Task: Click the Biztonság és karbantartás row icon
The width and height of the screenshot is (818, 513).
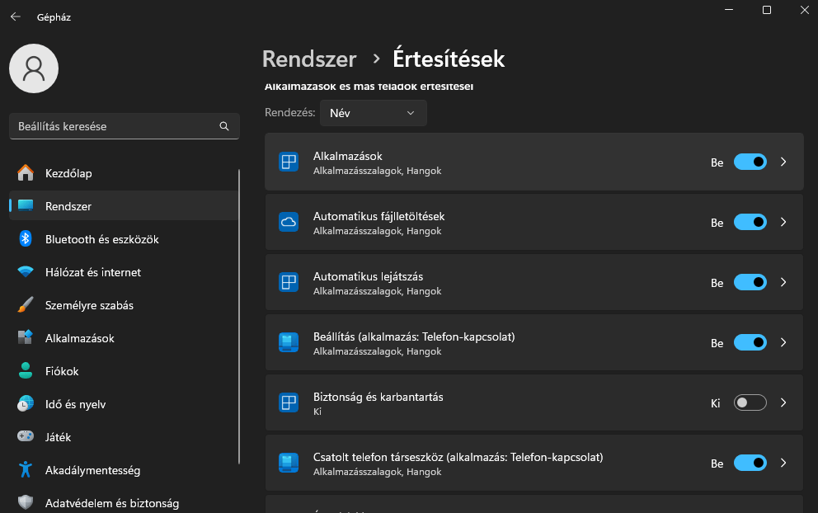Action: [x=289, y=402]
